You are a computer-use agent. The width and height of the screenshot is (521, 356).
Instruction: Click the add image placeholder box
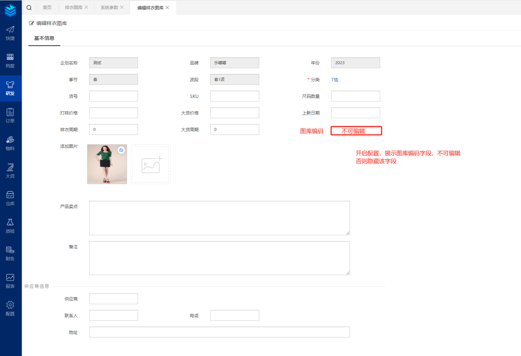[x=151, y=165]
